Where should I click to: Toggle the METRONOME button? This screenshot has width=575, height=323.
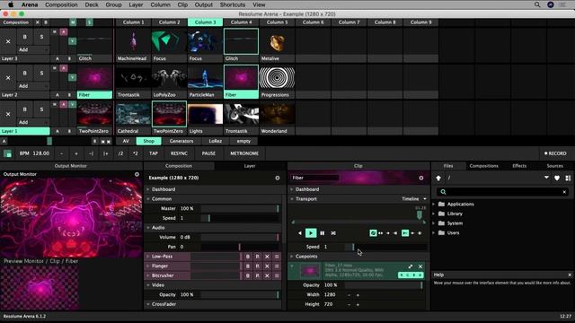coord(244,153)
